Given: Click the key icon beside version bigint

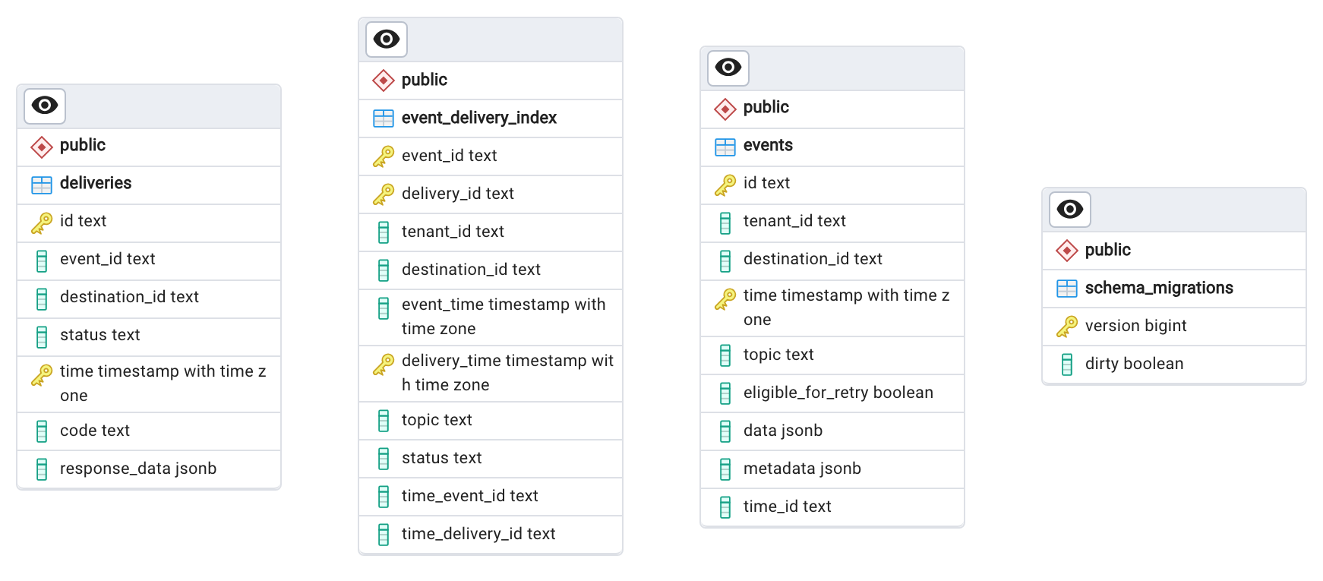Looking at the screenshot, I should [x=1067, y=327].
